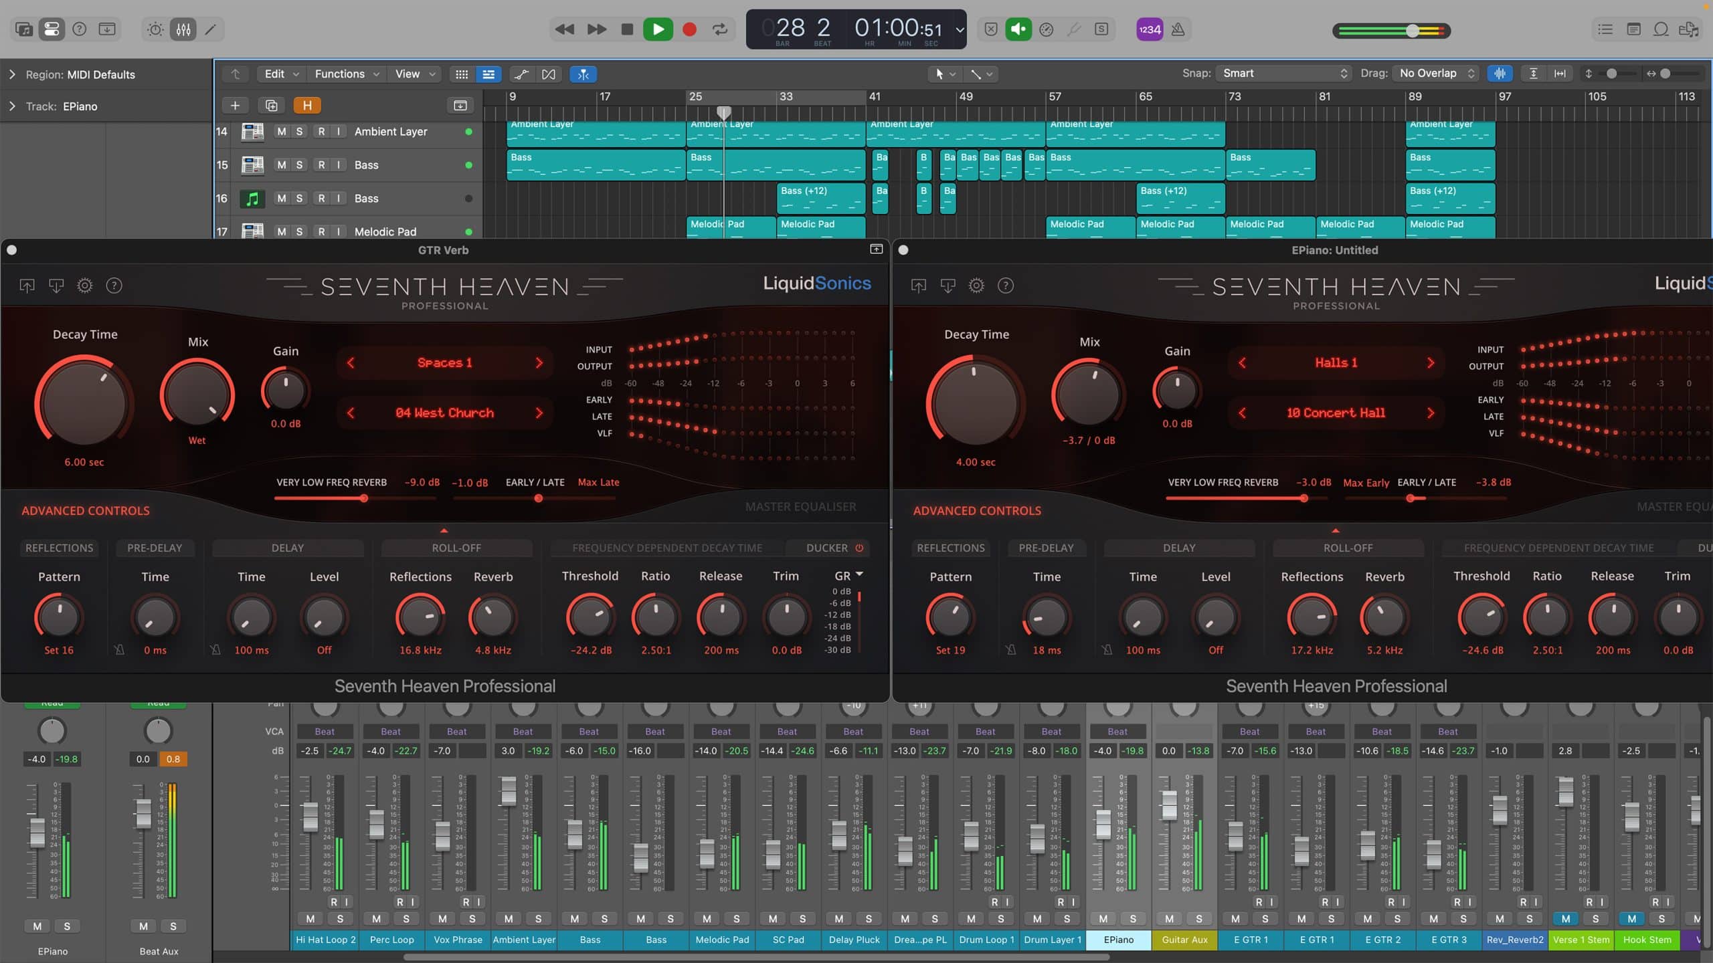Toggle Show/Hide Flex icon
The width and height of the screenshot is (1713, 963).
(x=549, y=74)
